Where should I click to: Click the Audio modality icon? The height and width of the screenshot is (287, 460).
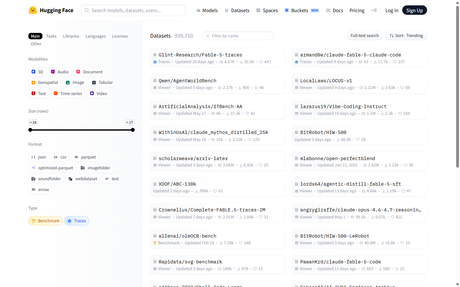[x=53, y=72]
